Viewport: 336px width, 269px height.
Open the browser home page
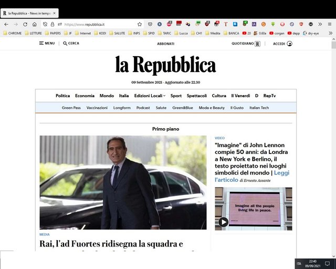tap(34, 25)
